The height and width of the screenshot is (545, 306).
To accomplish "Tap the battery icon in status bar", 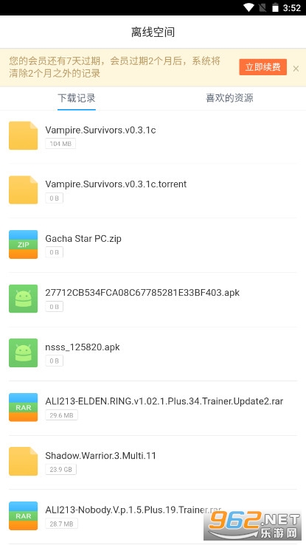I will tap(275, 7).
